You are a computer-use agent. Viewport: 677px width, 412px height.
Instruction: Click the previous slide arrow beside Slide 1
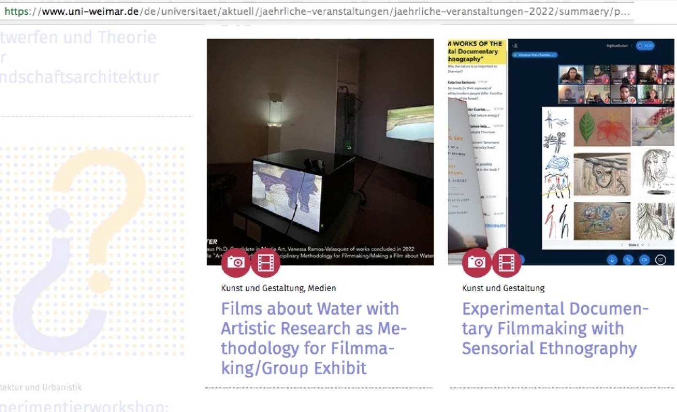pos(622,245)
